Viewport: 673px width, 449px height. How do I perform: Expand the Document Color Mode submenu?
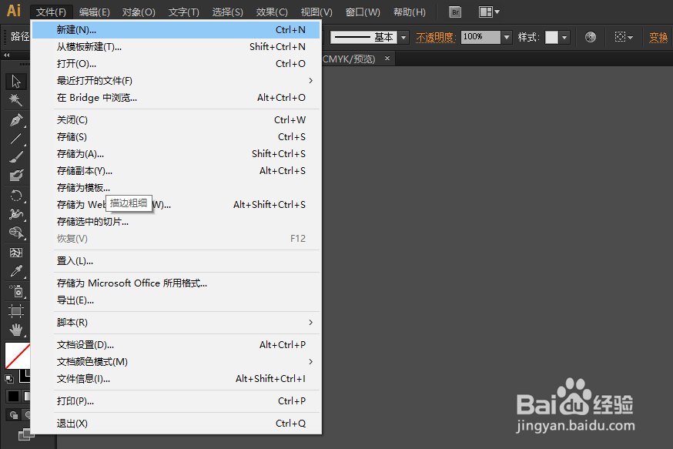(x=311, y=362)
